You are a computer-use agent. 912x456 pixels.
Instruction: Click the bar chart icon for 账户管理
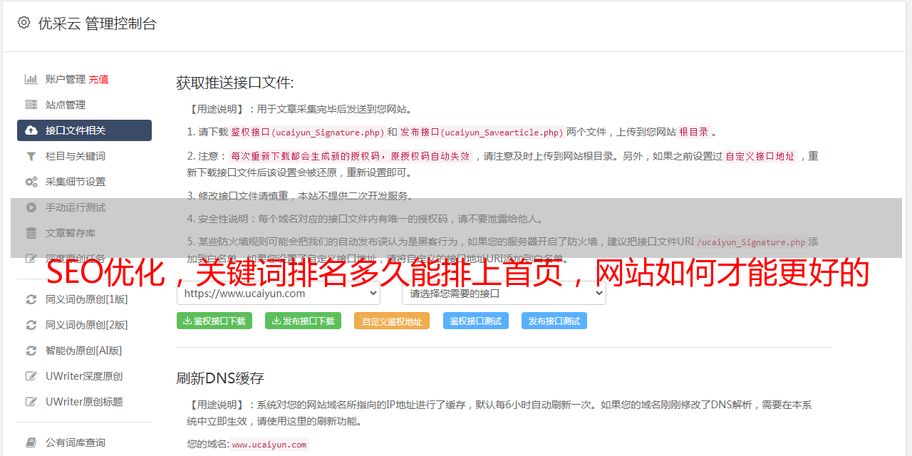click(x=31, y=79)
